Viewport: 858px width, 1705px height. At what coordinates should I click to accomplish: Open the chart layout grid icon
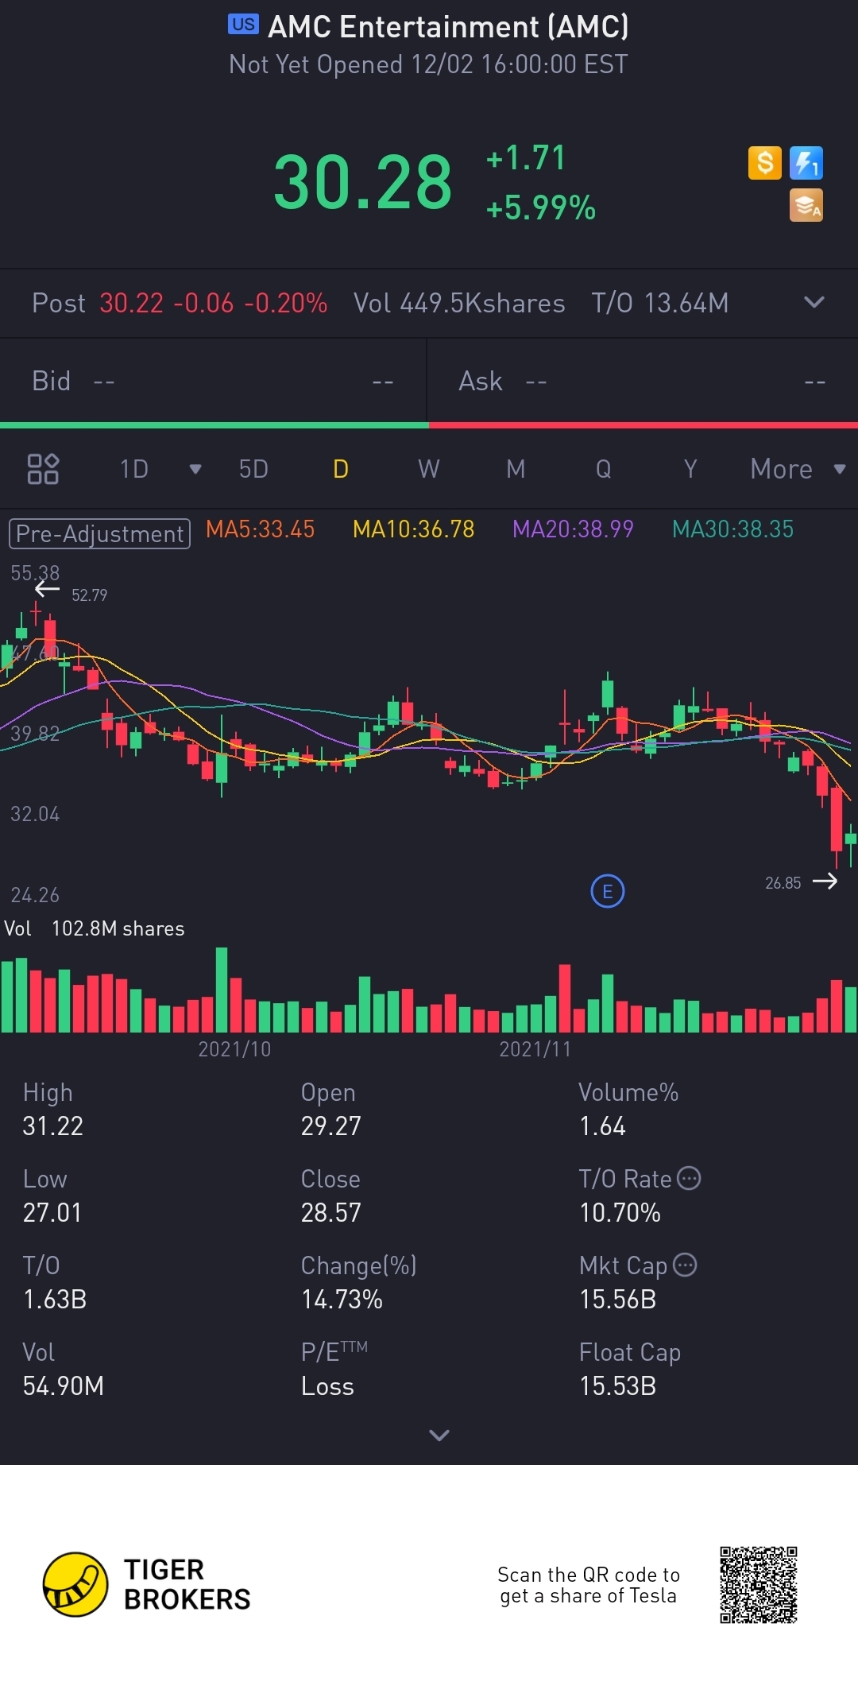coord(43,469)
